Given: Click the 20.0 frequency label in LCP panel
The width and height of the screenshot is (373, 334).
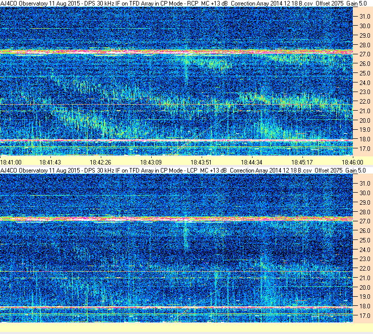Looking at the screenshot, I should (x=364, y=288).
